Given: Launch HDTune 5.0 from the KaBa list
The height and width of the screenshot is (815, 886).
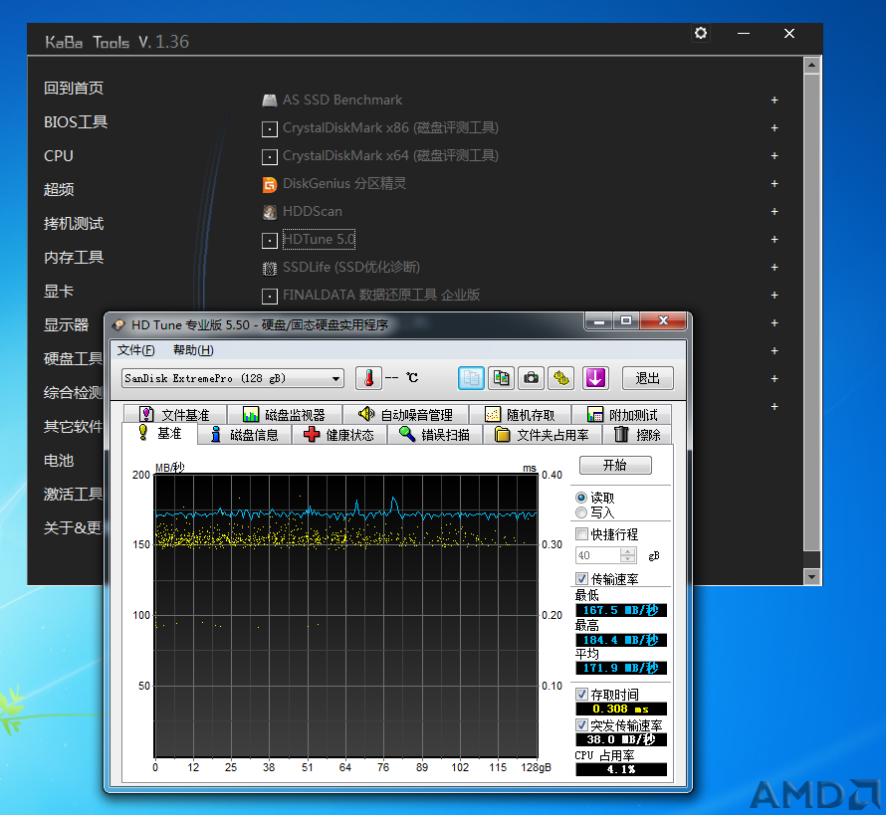Looking at the screenshot, I should click(319, 240).
